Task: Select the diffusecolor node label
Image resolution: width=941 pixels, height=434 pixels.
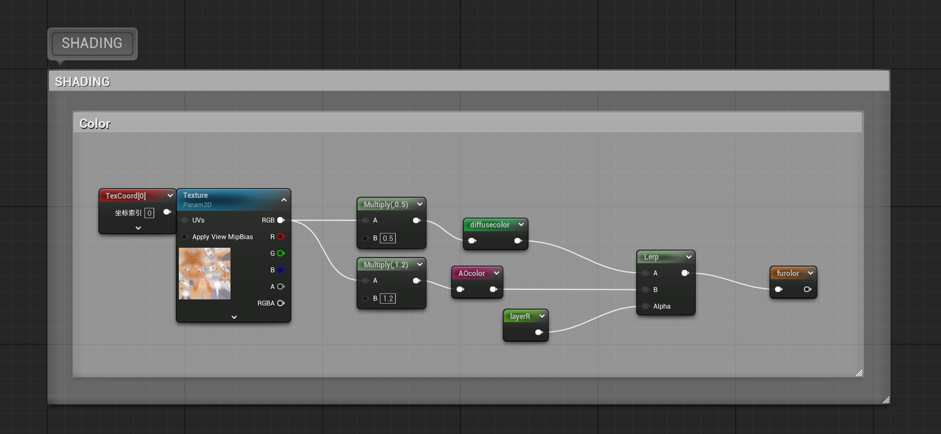Action: coord(490,225)
